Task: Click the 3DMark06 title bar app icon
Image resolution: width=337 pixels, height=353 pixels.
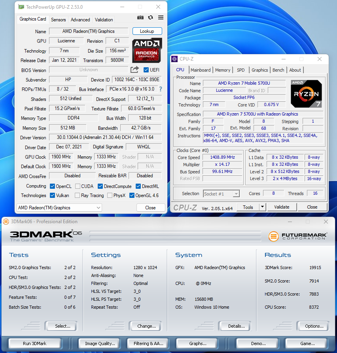Action: 6,222
